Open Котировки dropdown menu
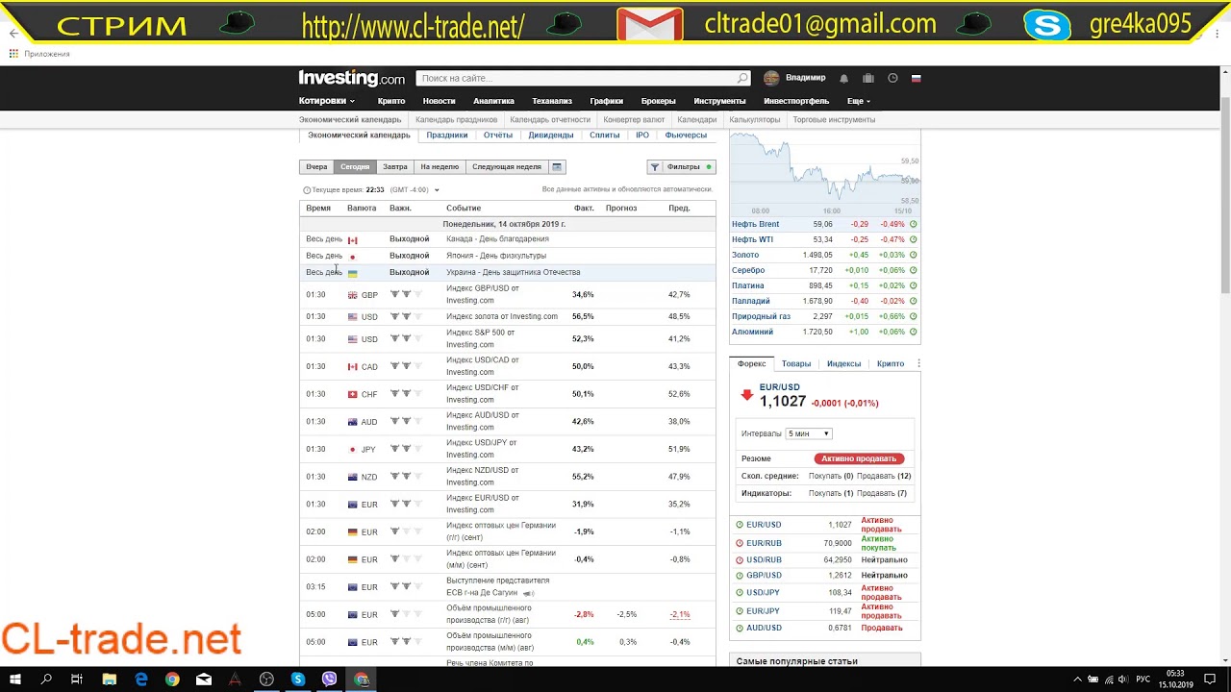This screenshot has height=692, width=1231. [x=326, y=101]
